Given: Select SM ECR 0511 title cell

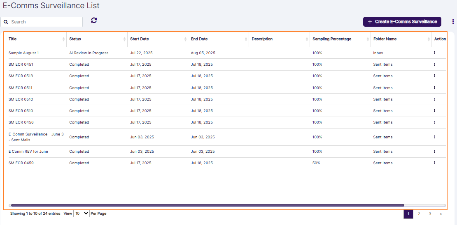Looking at the screenshot, I should point(21,87).
